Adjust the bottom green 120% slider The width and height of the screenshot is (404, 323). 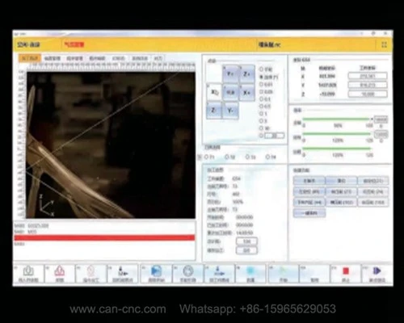337,149
